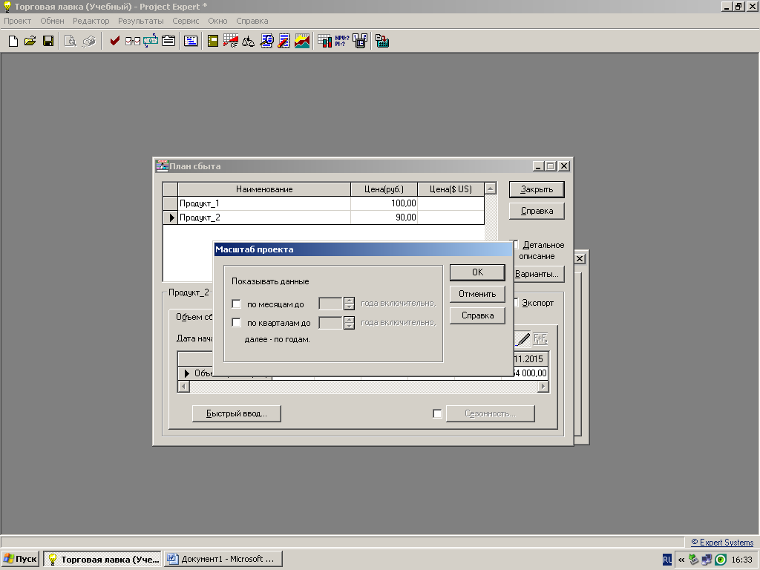The image size is (760, 570).
Task: Click the Open project folder icon
Action: pyautogui.click(x=30, y=42)
